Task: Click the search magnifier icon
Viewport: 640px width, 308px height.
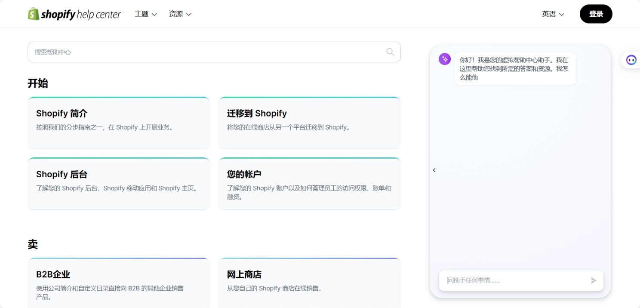Action: (390, 52)
